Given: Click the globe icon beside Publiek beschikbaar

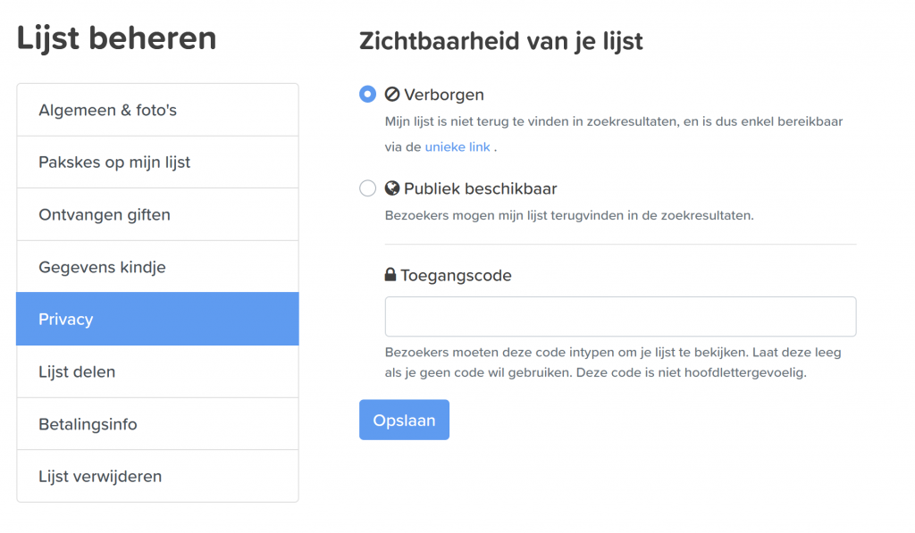Looking at the screenshot, I should (x=392, y=187).
